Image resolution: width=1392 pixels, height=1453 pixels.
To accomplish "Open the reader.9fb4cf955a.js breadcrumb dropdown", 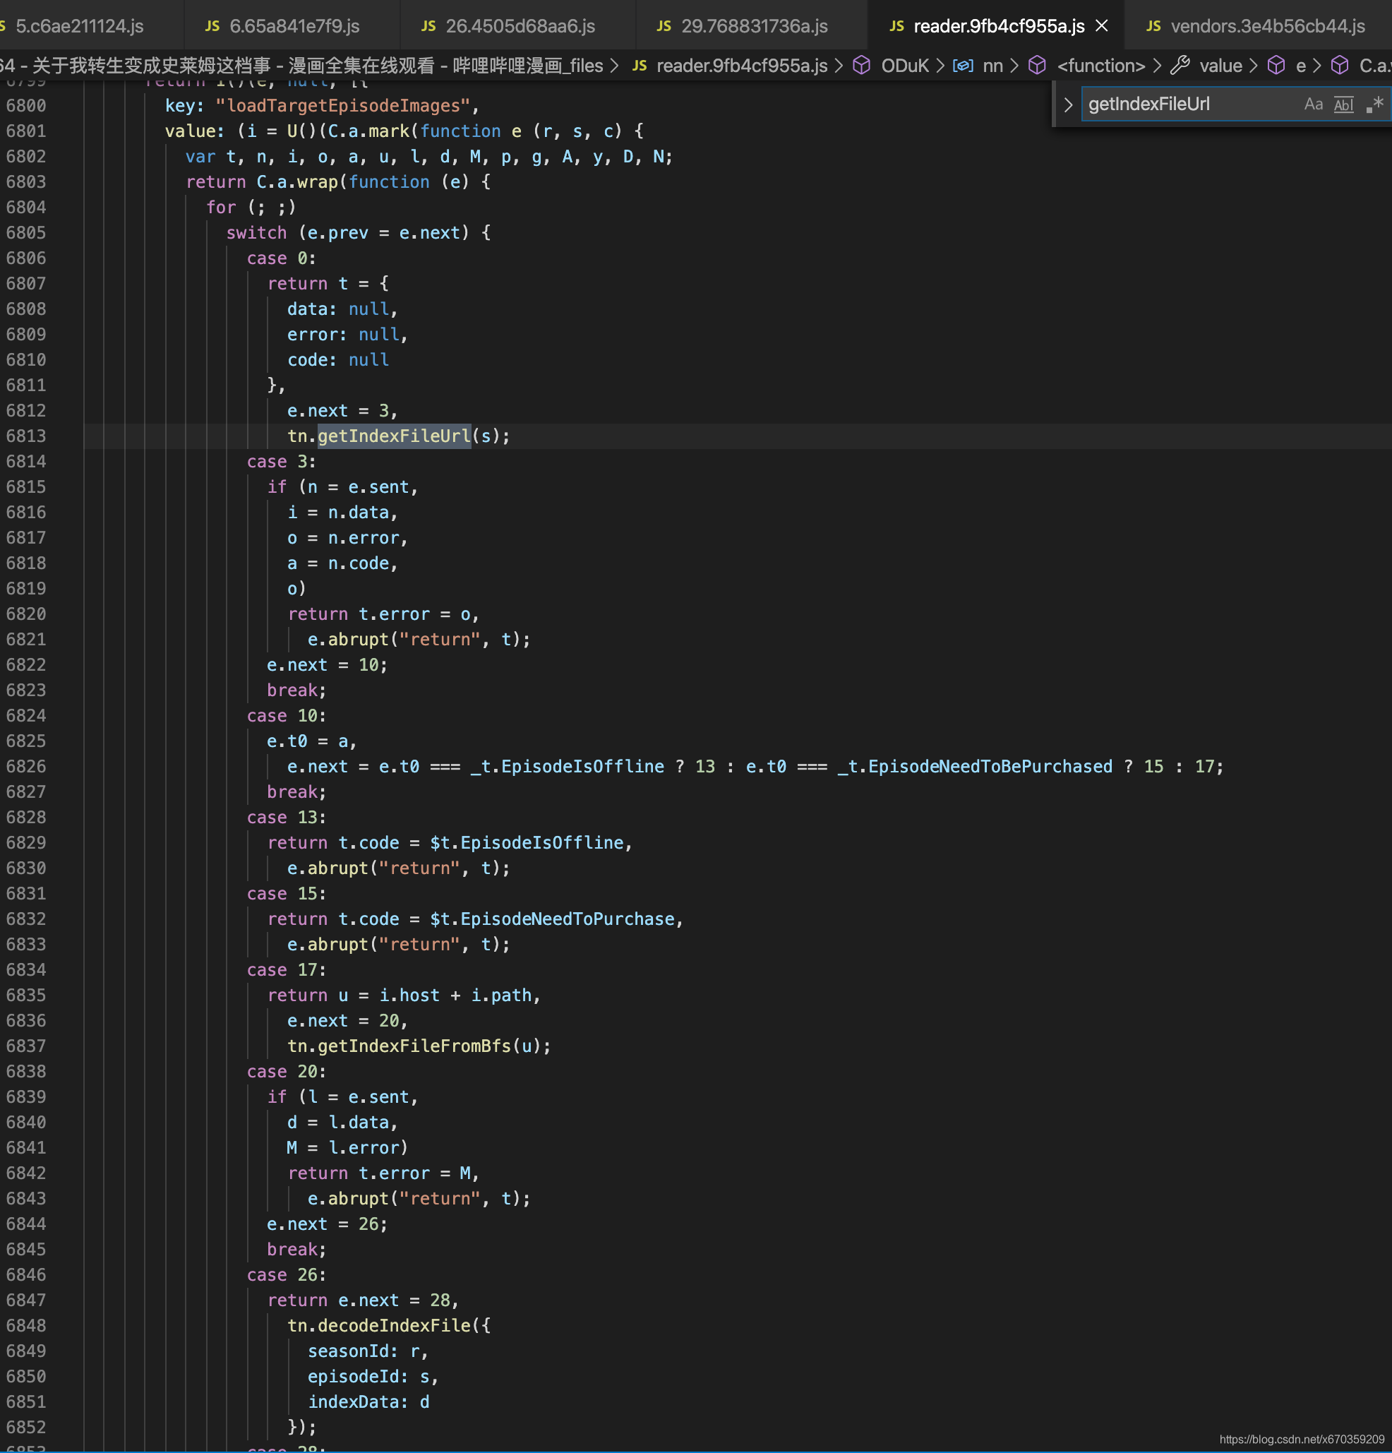I will [741, 66].
